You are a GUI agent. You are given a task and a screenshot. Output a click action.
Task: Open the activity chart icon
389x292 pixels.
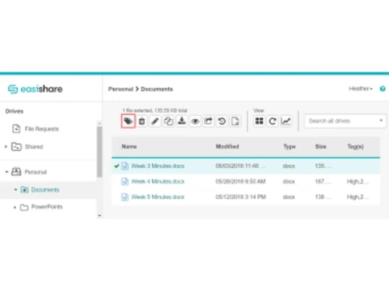click(x=286, y=121)
